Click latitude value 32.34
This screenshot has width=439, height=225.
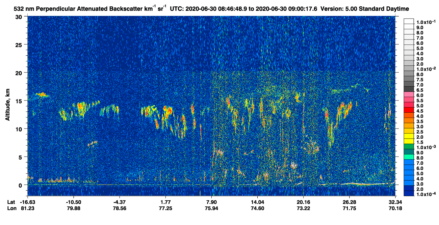pos(395,202)
